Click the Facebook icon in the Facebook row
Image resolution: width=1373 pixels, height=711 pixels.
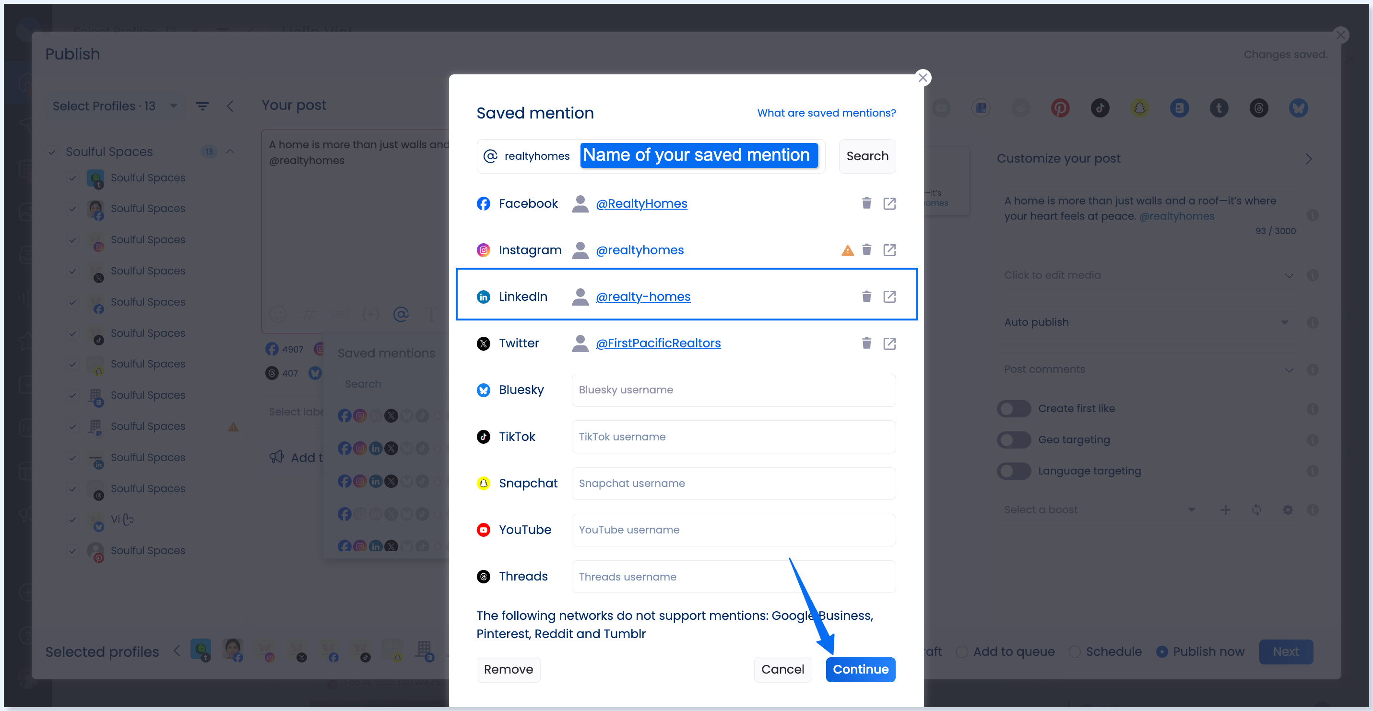point(483,203)
